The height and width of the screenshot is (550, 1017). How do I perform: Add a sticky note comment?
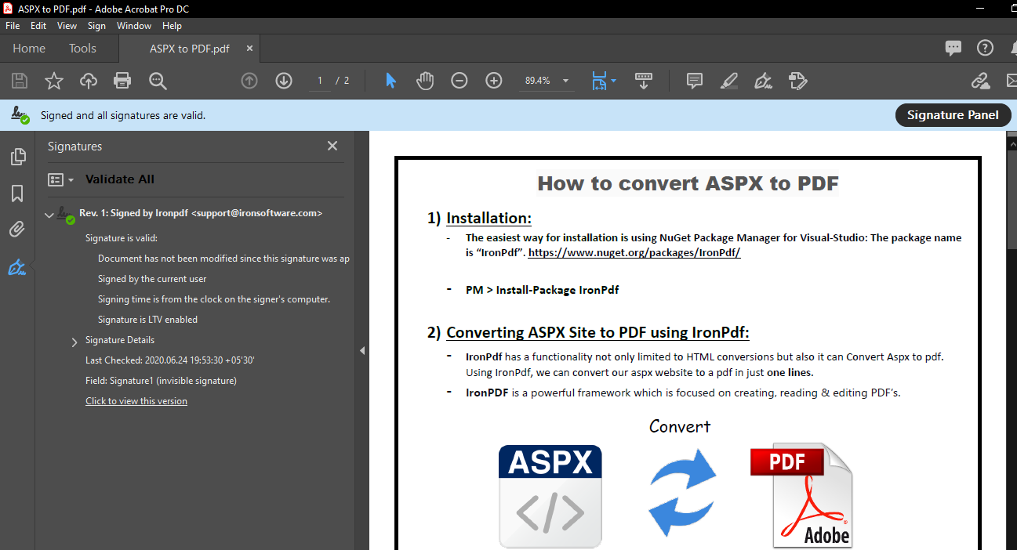(x=694, y=81)
